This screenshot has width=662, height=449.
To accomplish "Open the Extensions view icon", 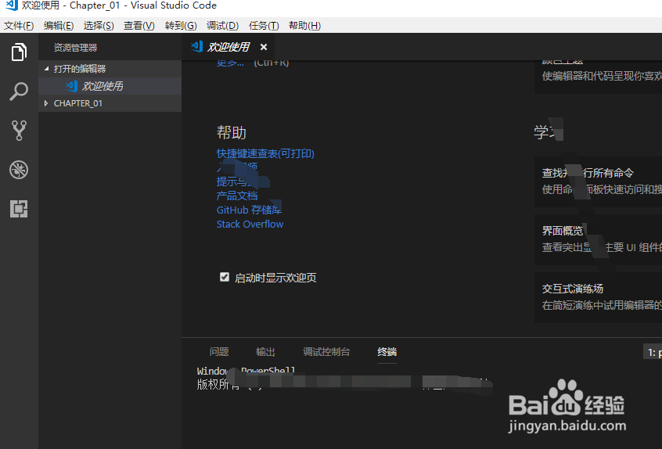I will pyautogui.click(x=19, y=209).
